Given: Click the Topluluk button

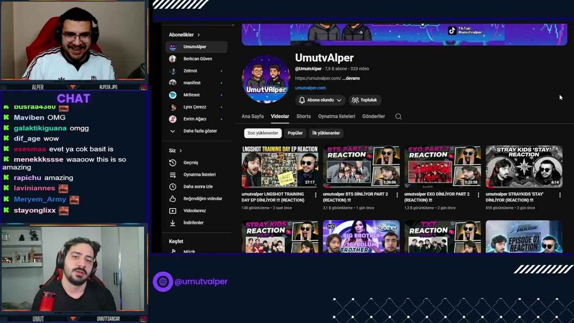Looking at the screenshot, I should (x=364, y=100).
